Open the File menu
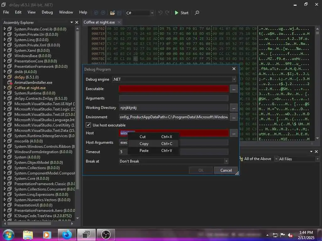The image size is (322, 241). tap(6, 12)
